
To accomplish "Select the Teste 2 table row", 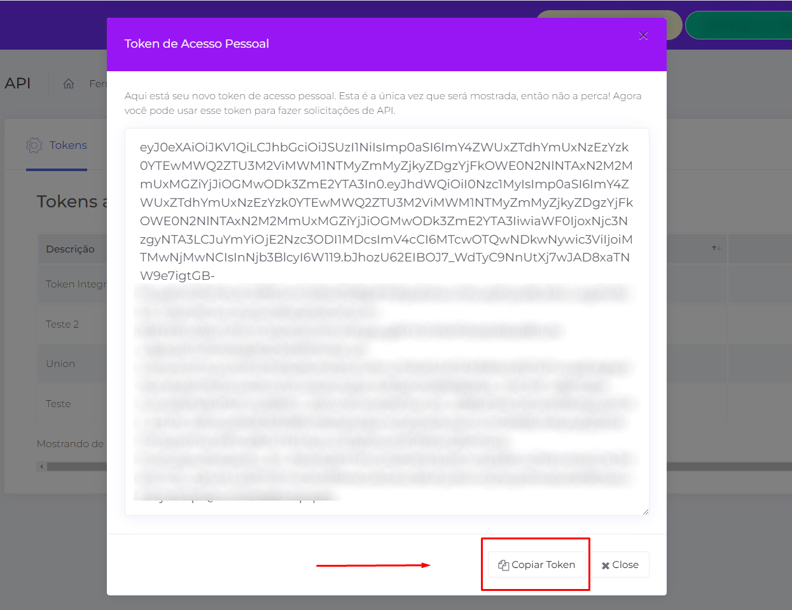I will click(x=72, y=324).
